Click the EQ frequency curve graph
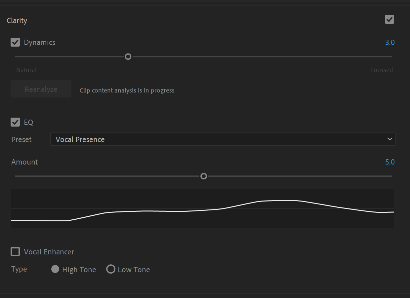This screenshot has height=298, width=410. click(x=202, y=208)
